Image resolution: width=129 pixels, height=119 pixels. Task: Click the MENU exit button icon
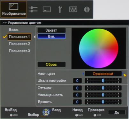pos(11,115)
